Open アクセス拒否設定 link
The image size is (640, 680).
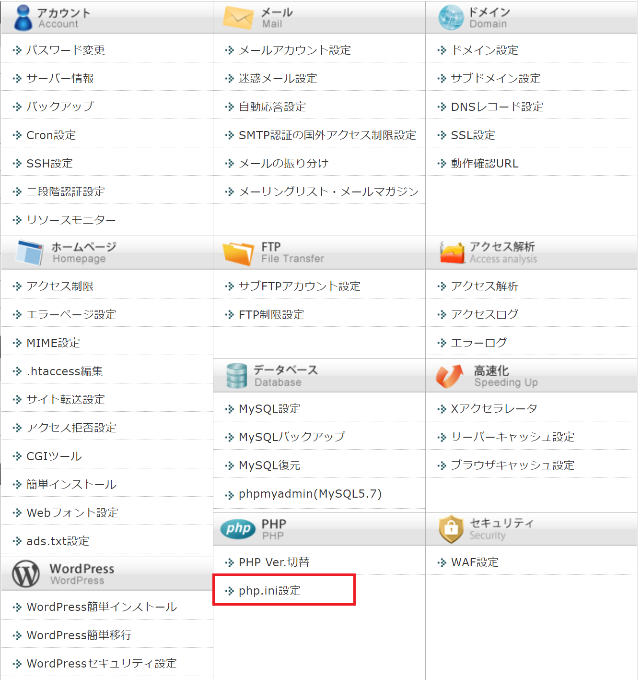coord(71,428)
